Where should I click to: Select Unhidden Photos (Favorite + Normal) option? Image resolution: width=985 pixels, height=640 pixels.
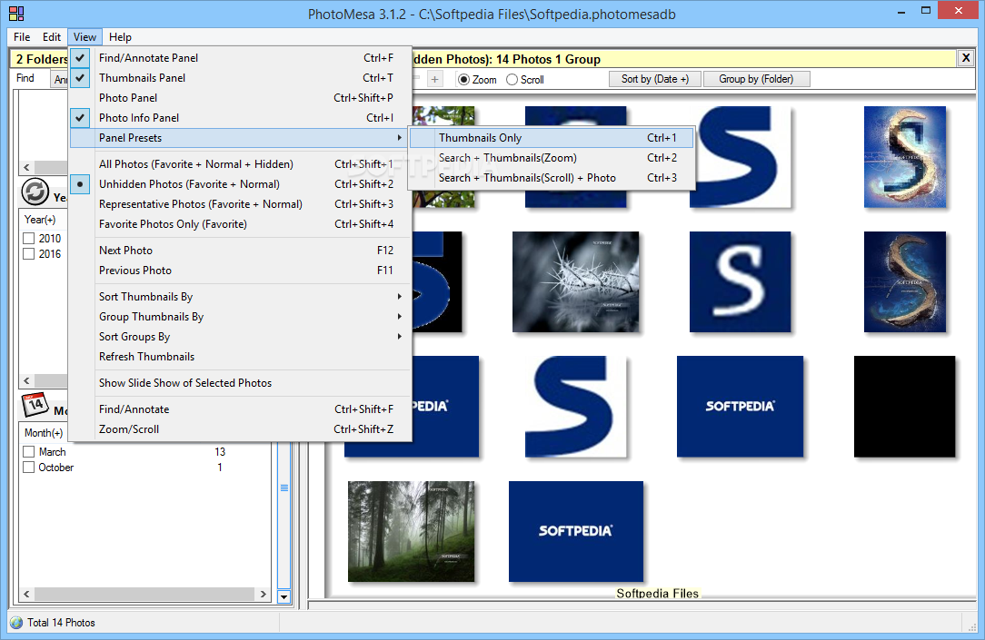[x=240, y=184]
